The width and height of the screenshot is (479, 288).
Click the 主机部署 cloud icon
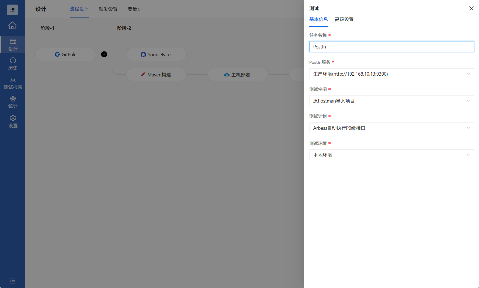[227, 75]
